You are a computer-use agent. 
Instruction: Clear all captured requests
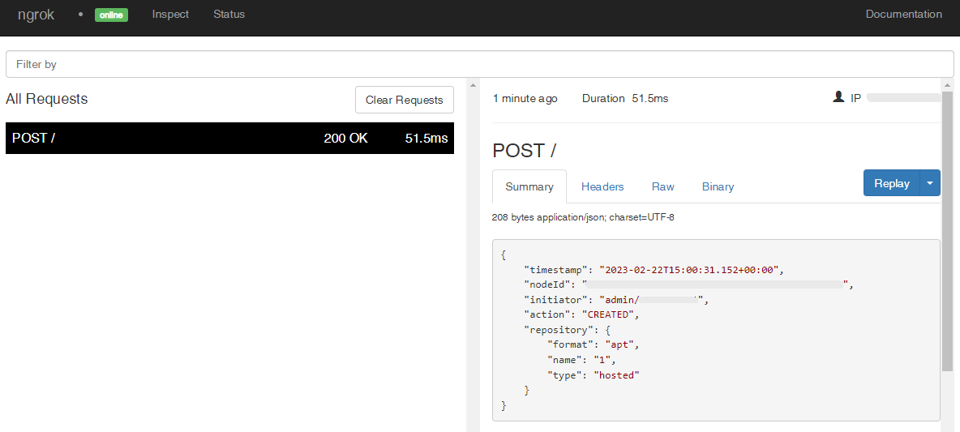404,100
